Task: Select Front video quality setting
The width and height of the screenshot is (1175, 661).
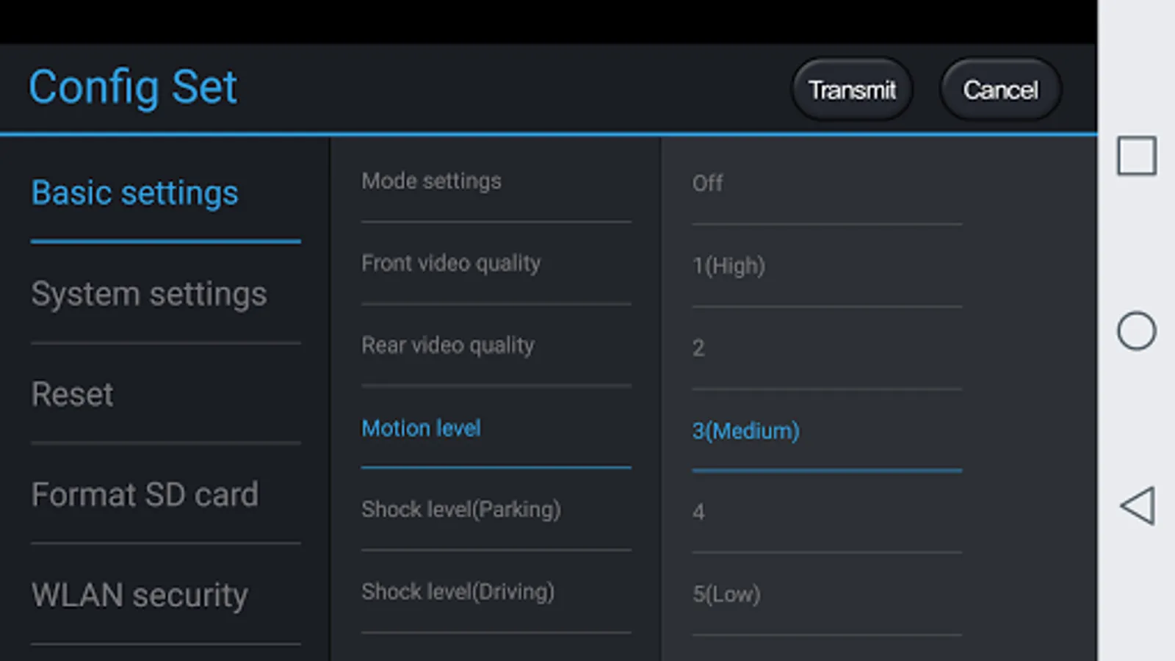Action: coord(451,263)
